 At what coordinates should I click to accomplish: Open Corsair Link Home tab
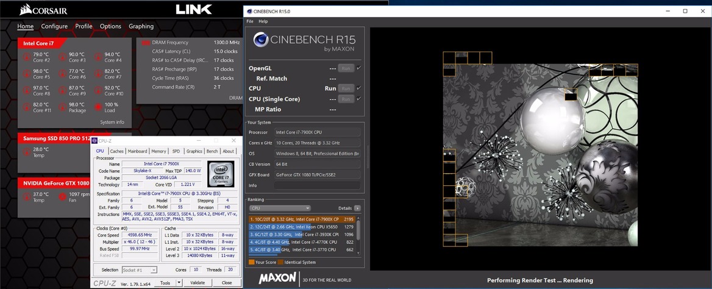coord(26,26)
